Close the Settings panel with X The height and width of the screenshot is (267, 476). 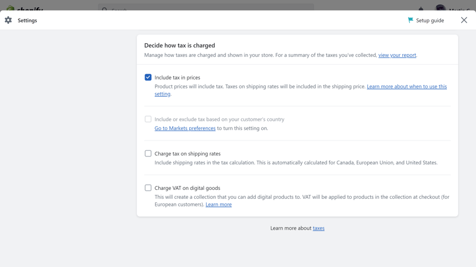(464, 20)
